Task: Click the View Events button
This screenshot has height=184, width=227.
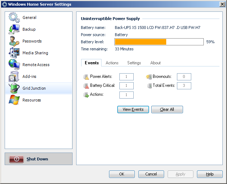Action: 133,109
